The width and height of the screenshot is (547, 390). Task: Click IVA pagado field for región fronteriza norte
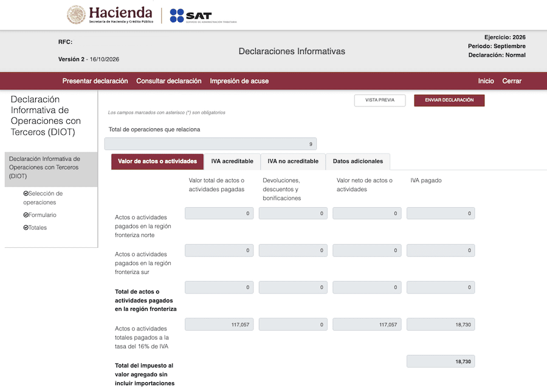pos(441,213)
